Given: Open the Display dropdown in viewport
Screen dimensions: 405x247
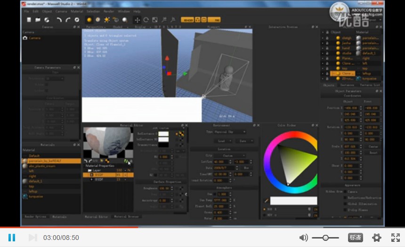Looking at the screenshot, I should pos(142,27).
